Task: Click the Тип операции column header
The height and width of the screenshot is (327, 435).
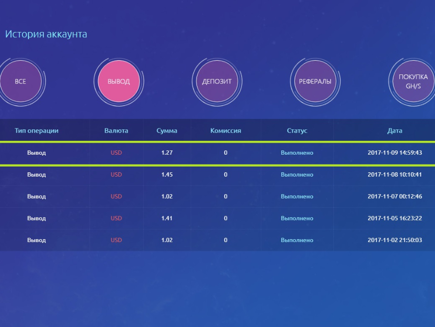Action: point(37,130)
